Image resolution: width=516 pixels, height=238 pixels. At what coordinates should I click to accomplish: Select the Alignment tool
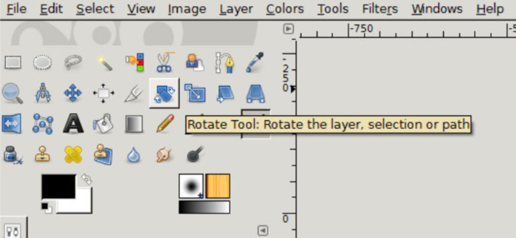point(104,93)
